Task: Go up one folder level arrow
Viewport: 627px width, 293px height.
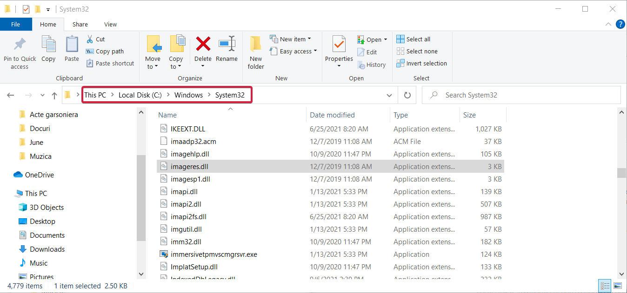Action: click(54, 95)
